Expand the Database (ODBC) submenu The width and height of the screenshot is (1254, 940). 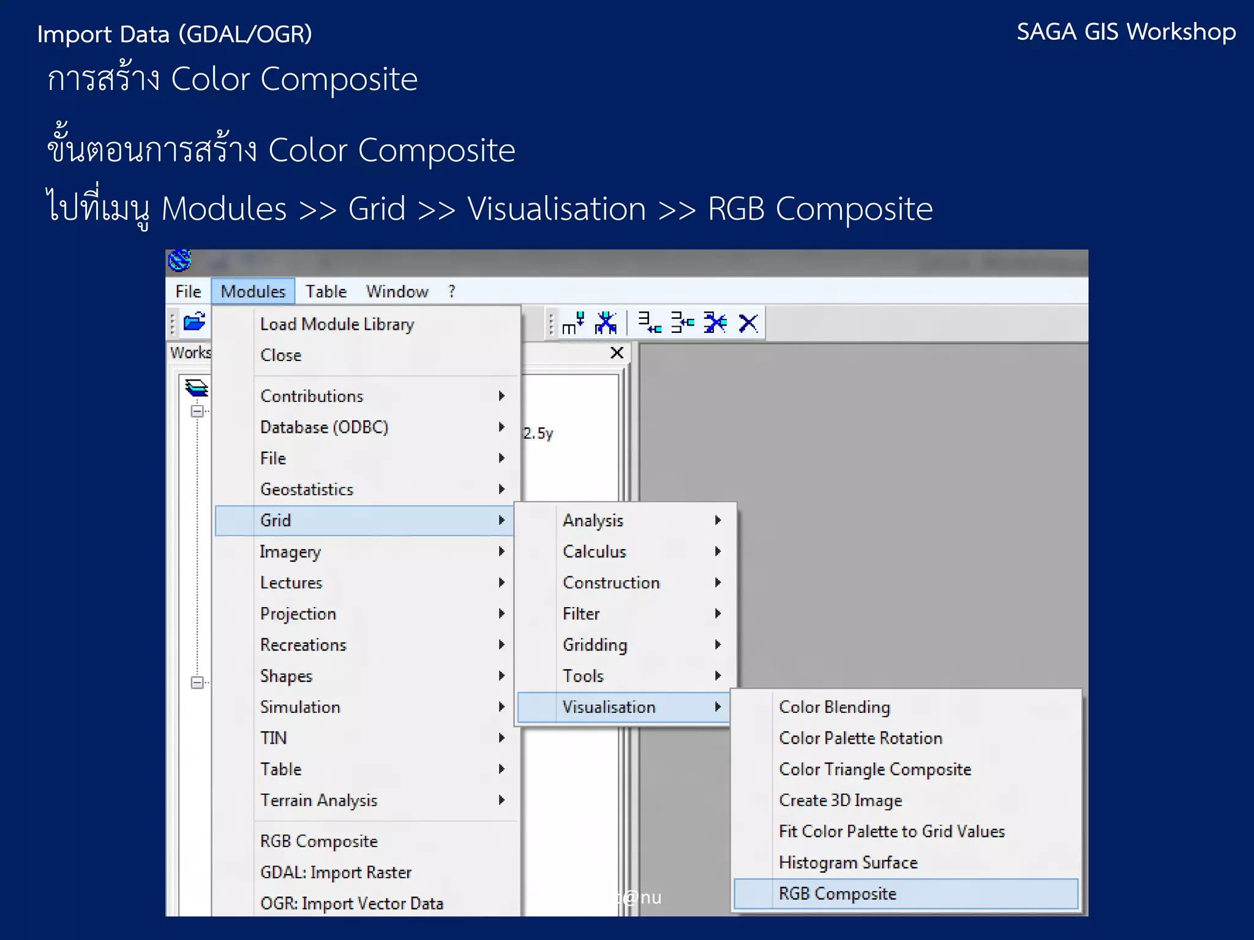pyautogui.click(x=367, y=427)
